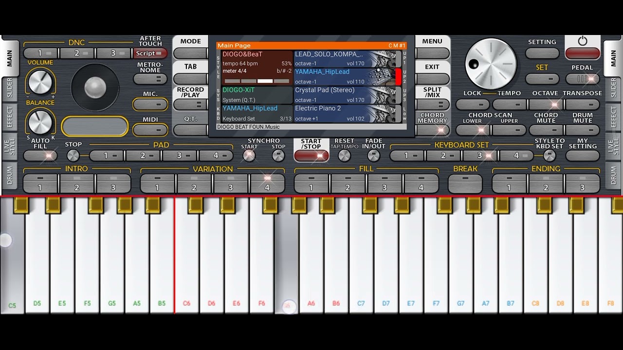Image resolution: width=623 pixels, height=350 pixels.
Task: Toggle Synchro Start knob
Action: (249, 156)
